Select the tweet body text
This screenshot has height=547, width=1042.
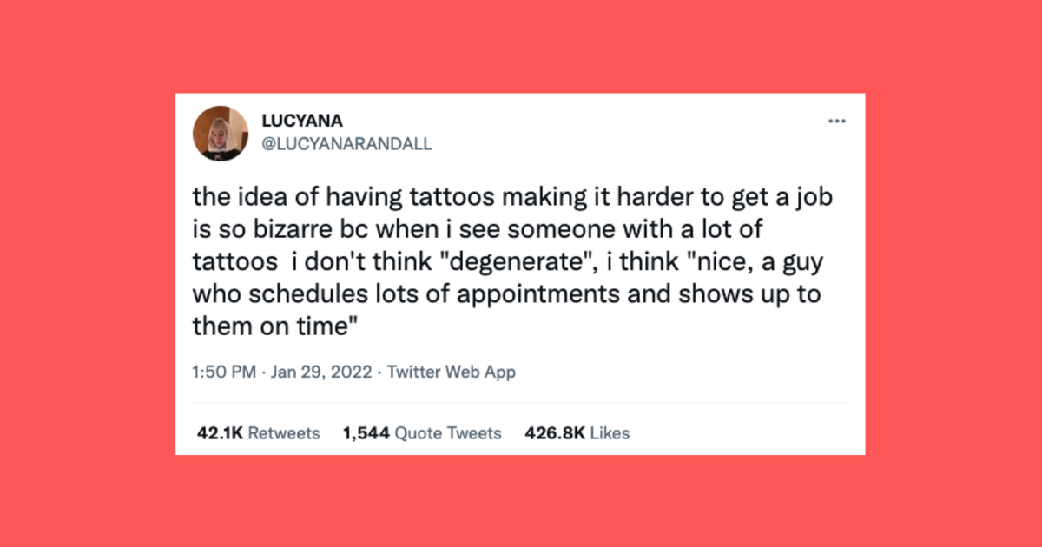(x=512, y=260)
